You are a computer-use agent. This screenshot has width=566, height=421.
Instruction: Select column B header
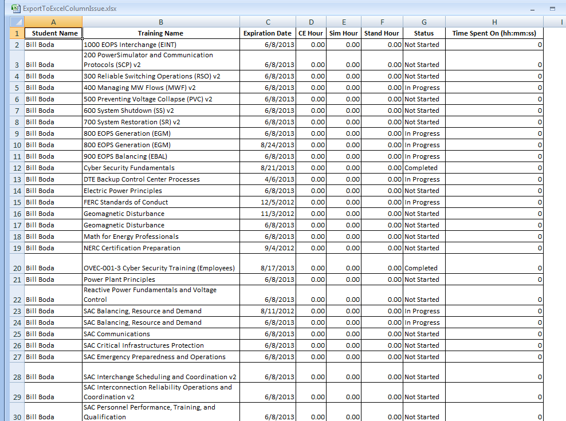tap(161, 22)
